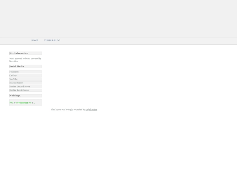Open the HOME navigation link
This screenshot has width=237, height=177.
(x=35, y=40)
